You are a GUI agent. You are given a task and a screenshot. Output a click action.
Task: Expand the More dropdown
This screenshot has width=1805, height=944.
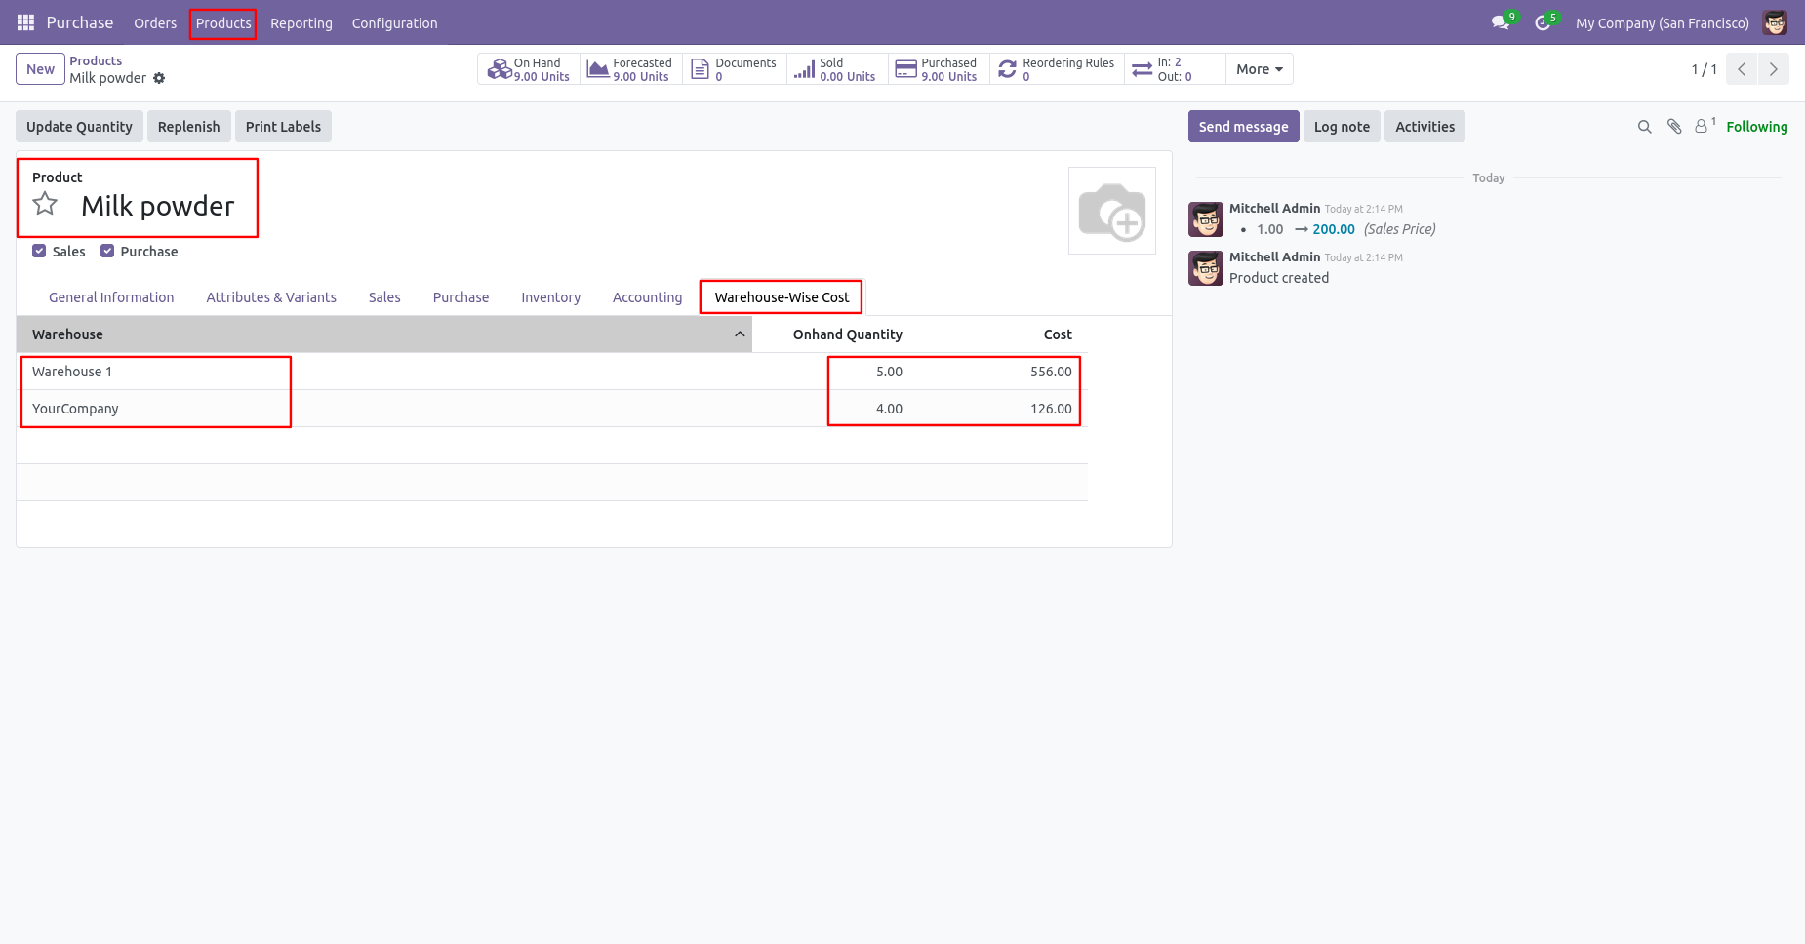click(x=1260, y=69)
